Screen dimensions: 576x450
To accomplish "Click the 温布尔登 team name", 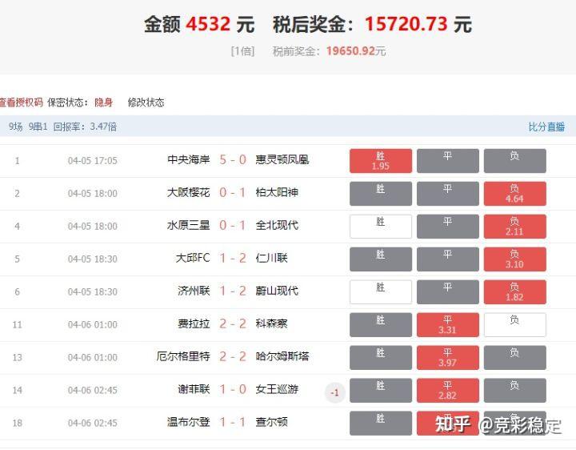I will pos(189,422).
